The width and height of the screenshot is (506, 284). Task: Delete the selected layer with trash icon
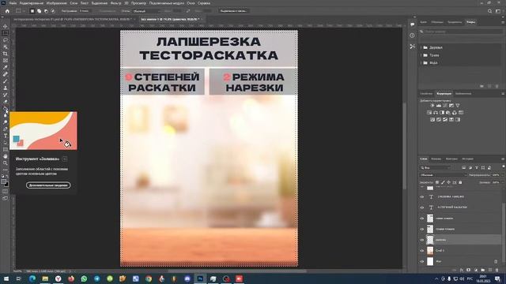497,270
